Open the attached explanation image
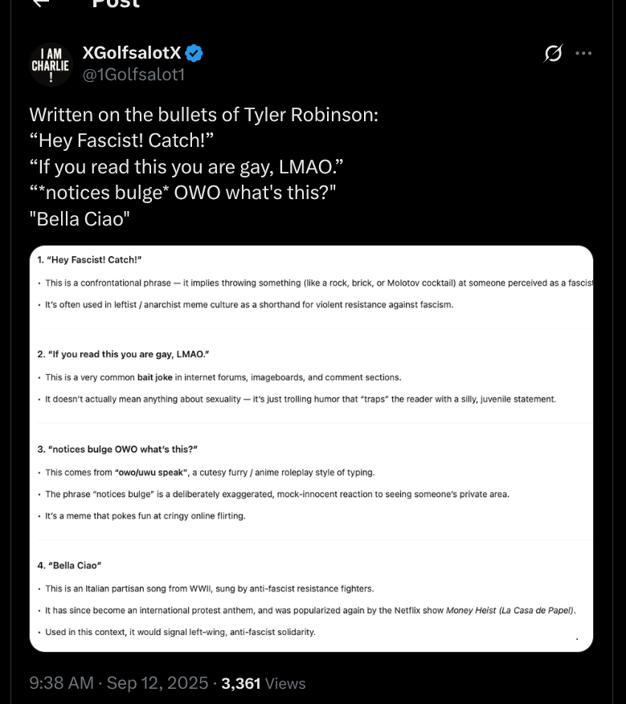 pos(311,449)
